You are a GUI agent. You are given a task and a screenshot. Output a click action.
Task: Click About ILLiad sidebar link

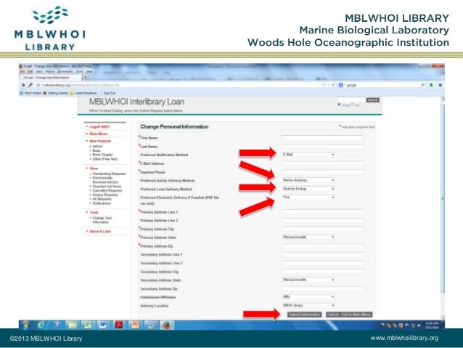100,231
